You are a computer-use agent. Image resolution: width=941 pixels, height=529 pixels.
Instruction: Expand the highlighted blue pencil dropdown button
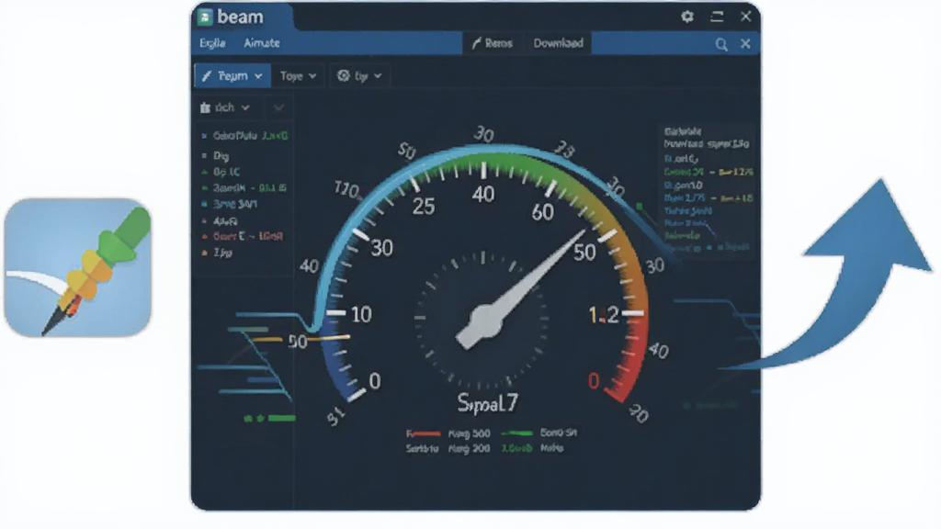(232, 76)
